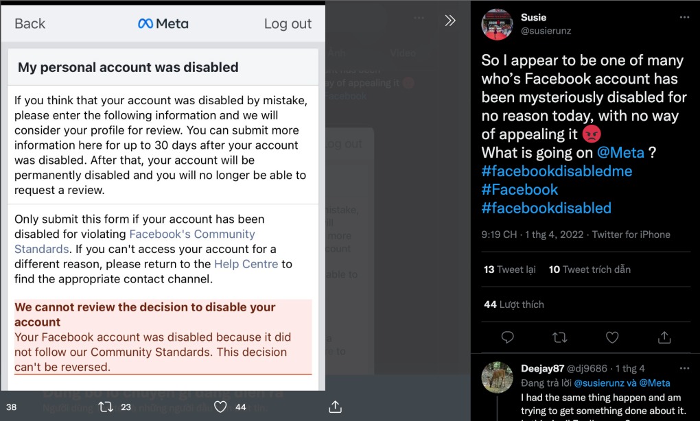Image resolution: width=700 pixels, height=421 pixels.
Task: Click the reply icon in tweet sidebar
Action: click(x=508, y=337)
